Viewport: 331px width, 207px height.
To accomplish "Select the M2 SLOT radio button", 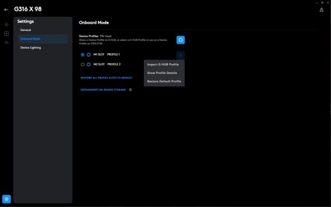I will [83, 65].
